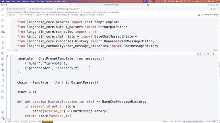Execute above cells from the cell toolbar
This screenshot has width=220, height=123.
(201, 54)
